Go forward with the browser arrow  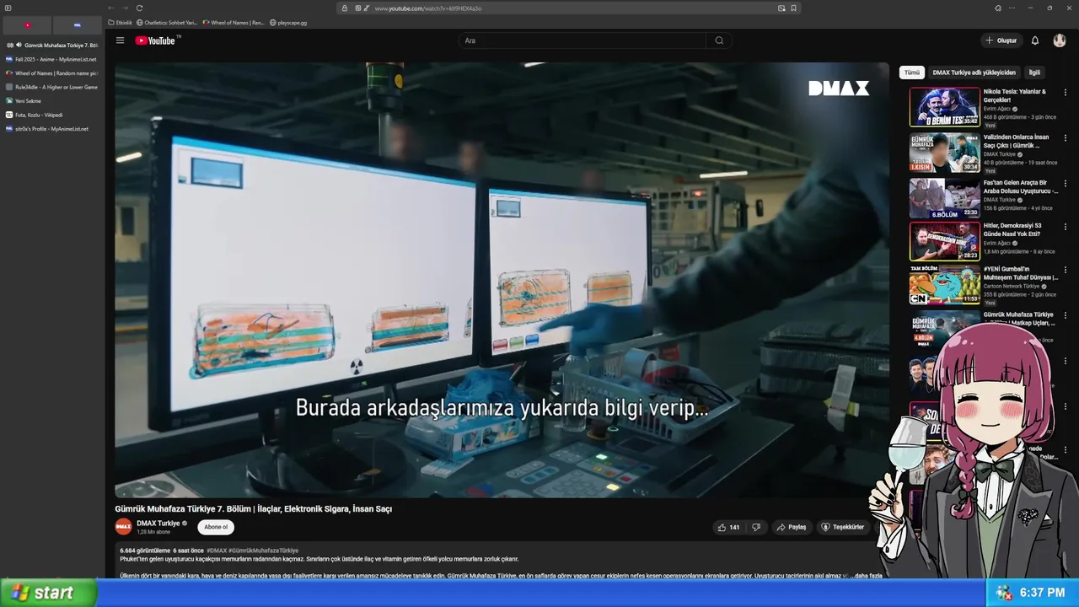tap(125, 8)
